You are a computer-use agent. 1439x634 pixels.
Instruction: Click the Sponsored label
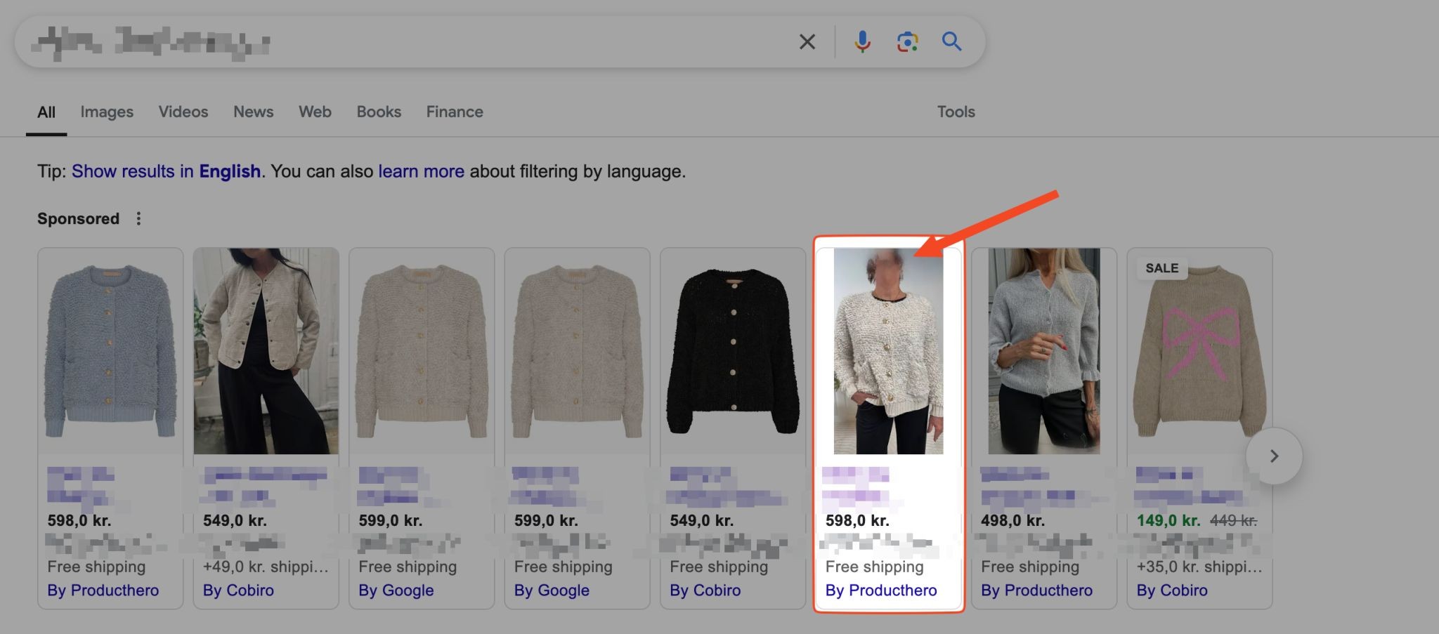(79, 219)
